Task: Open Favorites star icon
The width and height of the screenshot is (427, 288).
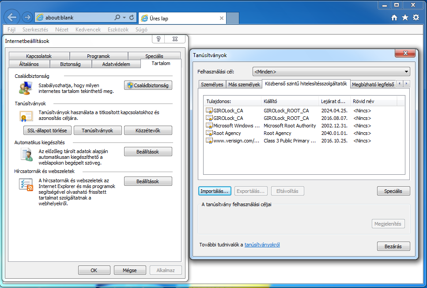Action: coord(405,18)
